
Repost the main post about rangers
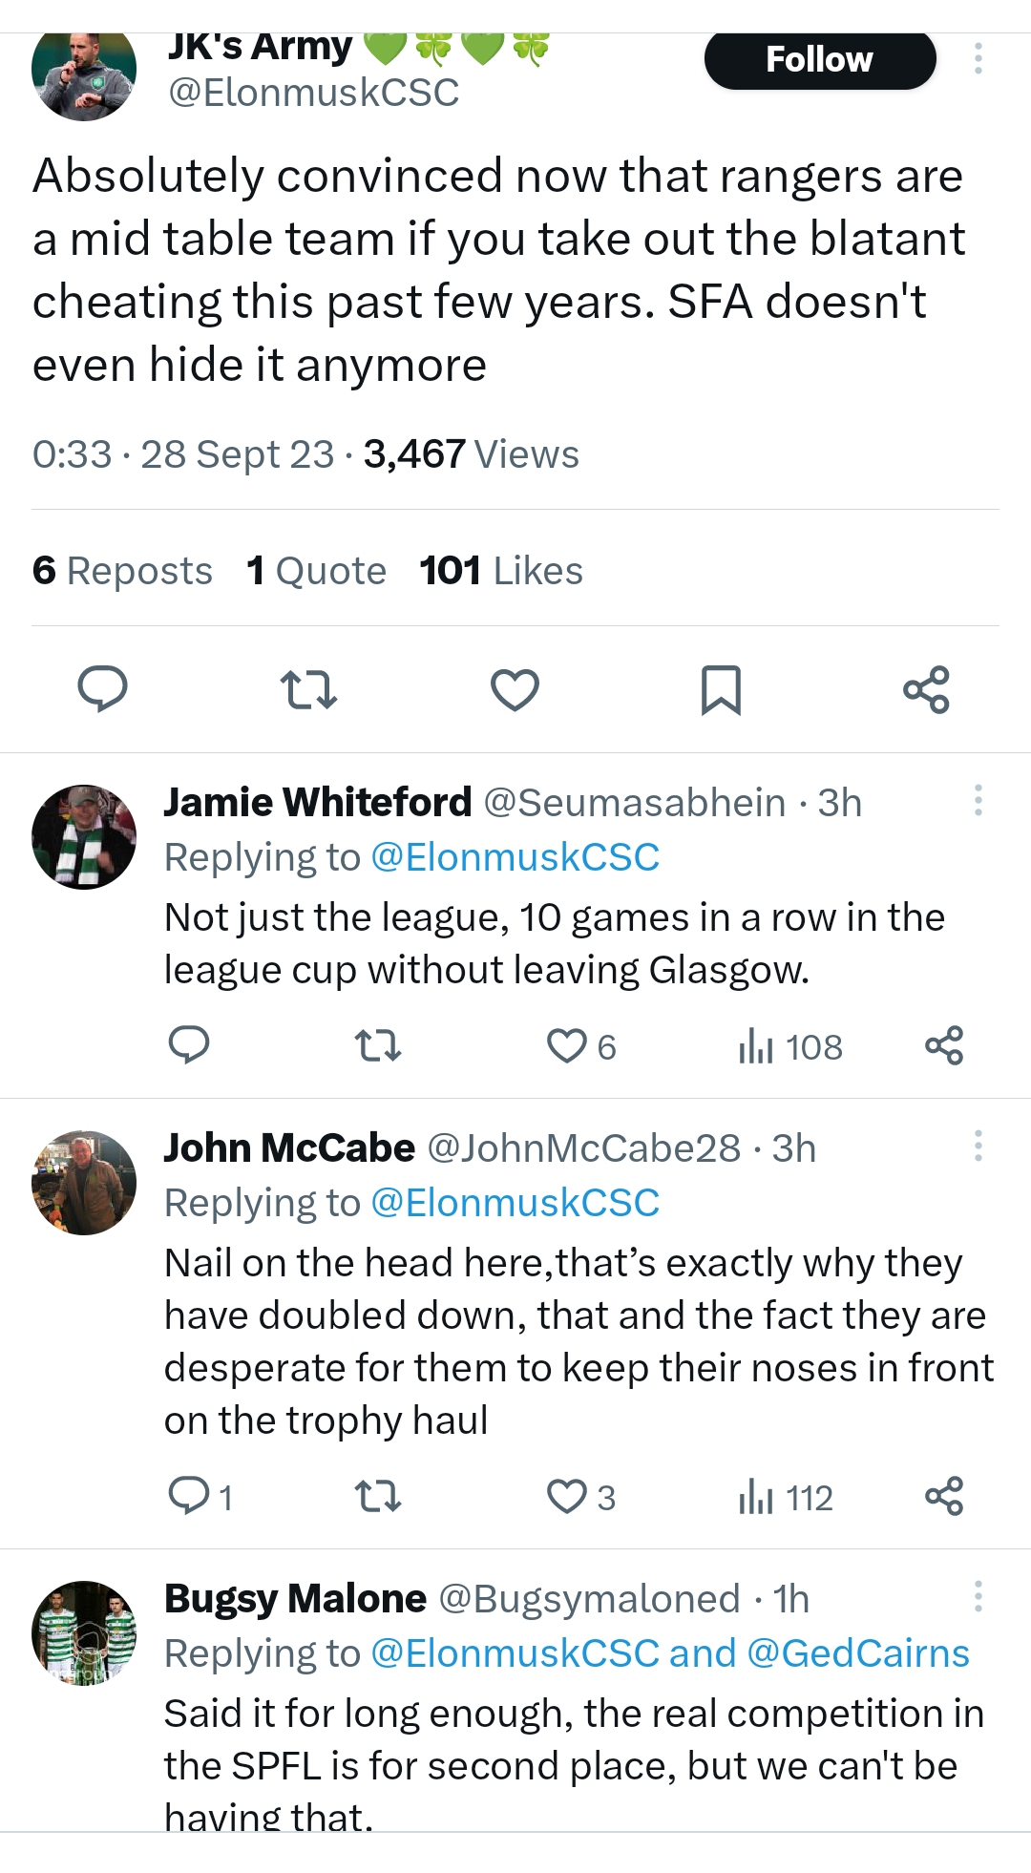308,689
